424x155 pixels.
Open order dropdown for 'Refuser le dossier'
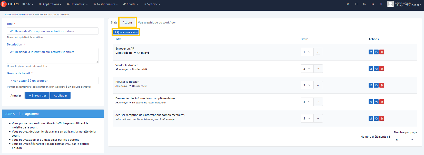pos(307,85)
